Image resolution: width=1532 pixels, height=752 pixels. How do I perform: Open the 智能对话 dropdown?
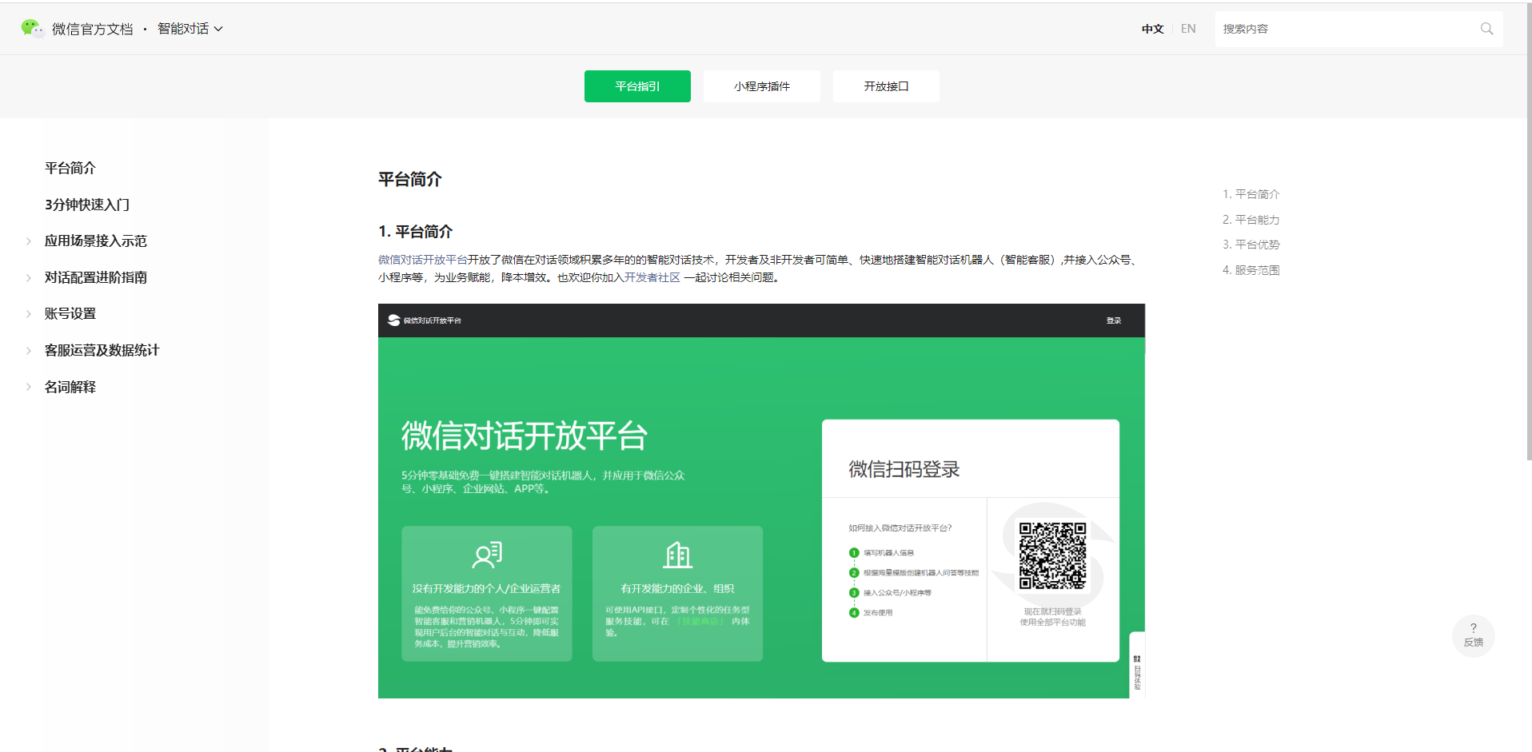click(x=190, y=29)
